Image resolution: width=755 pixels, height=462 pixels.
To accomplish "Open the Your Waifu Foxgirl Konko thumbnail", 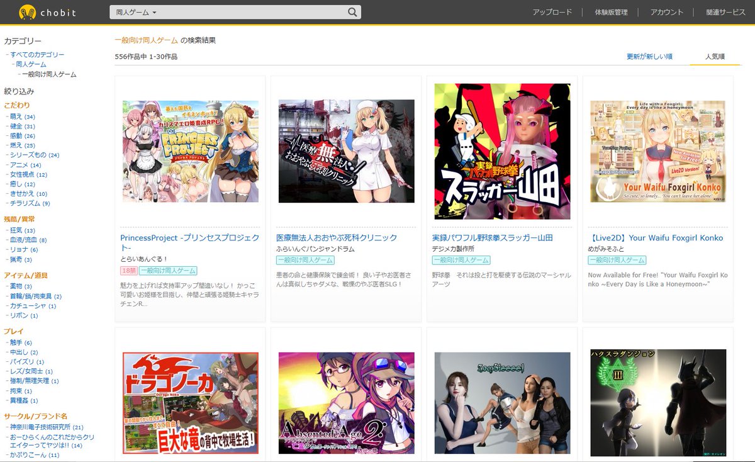I will (x=658, y=152).
